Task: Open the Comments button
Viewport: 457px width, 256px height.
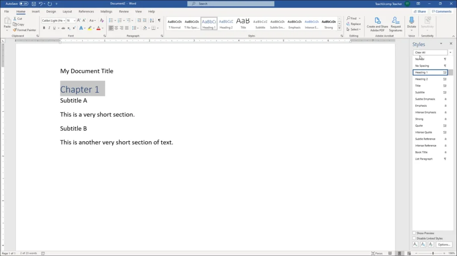Action: (x=441, y=12)
